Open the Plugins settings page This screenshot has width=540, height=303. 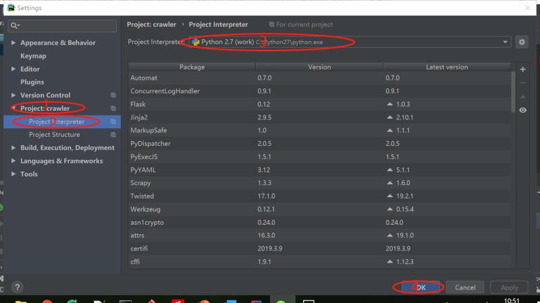(32, 82)
